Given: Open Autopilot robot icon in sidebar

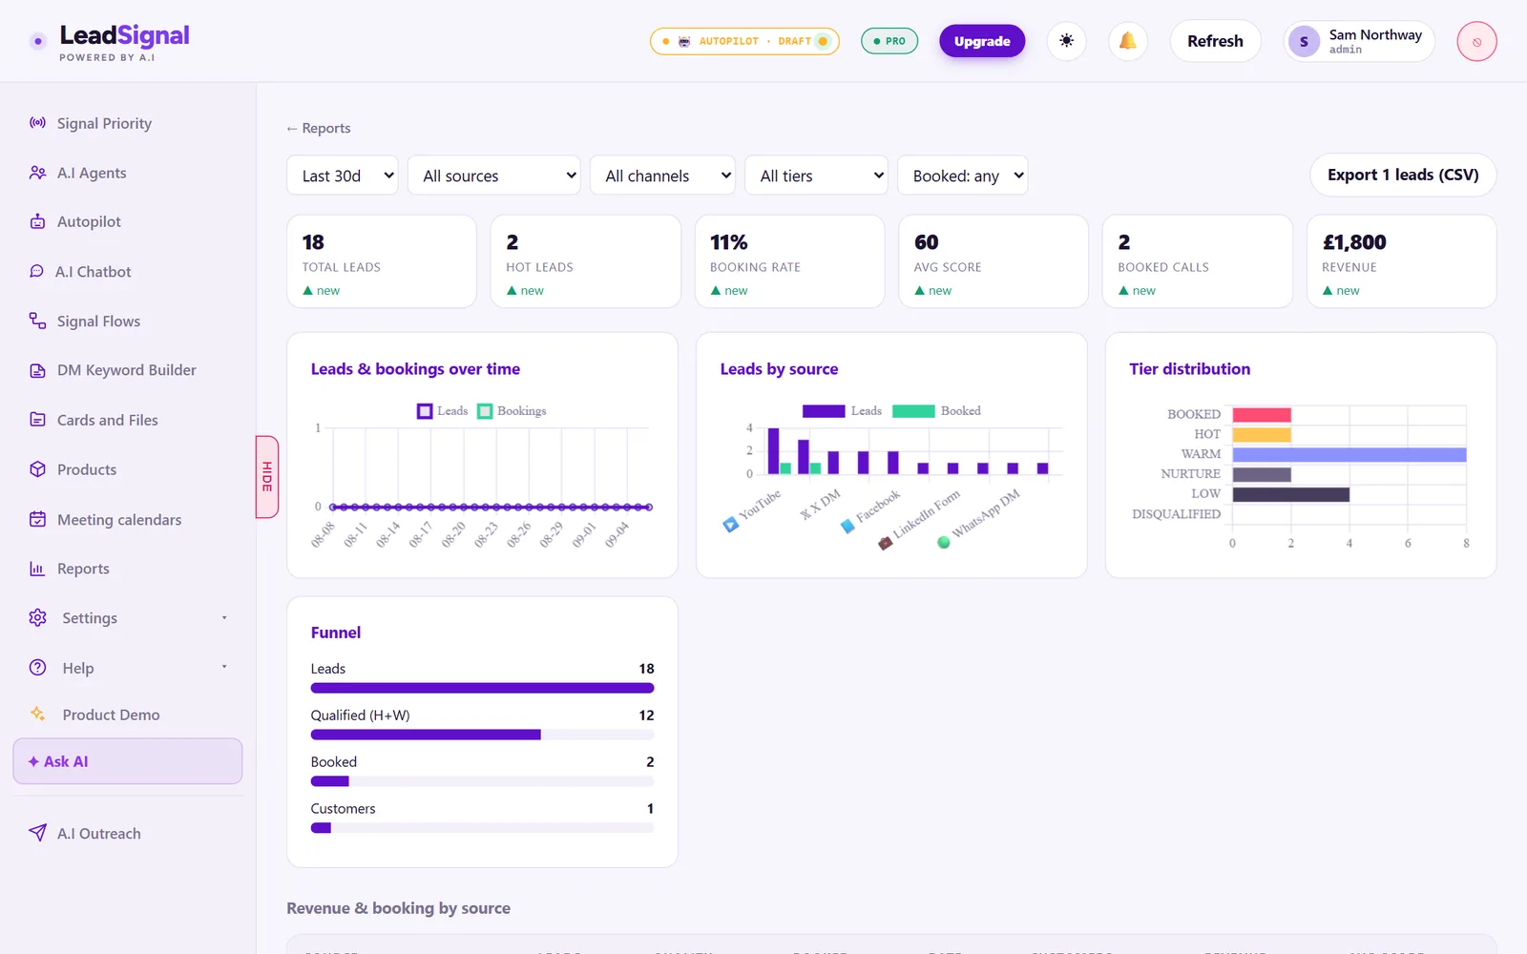Looking at the screenshot, I should point(37,221).
